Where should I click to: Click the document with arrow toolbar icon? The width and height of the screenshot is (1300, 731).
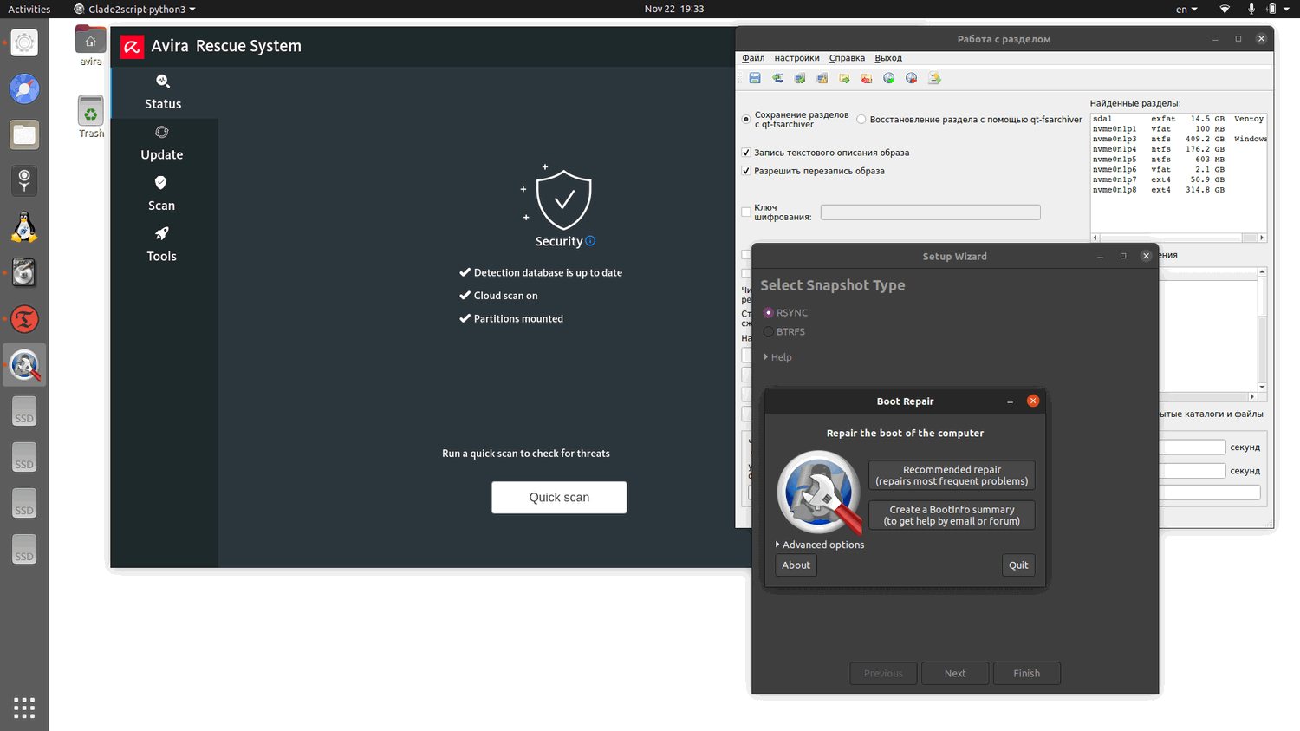934,78
